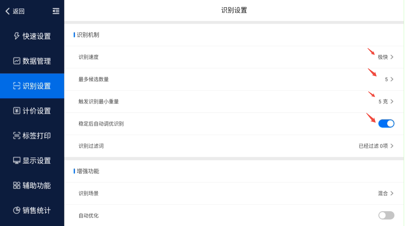Open 识别过滤词 filtered items list

coord(376,146)
